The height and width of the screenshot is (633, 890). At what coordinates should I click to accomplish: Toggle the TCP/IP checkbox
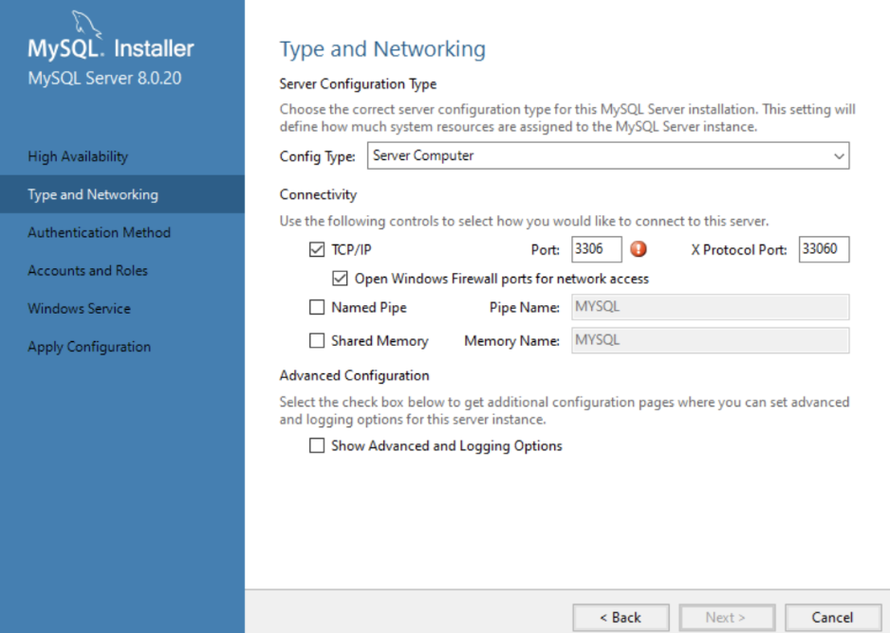coord(317,249)
